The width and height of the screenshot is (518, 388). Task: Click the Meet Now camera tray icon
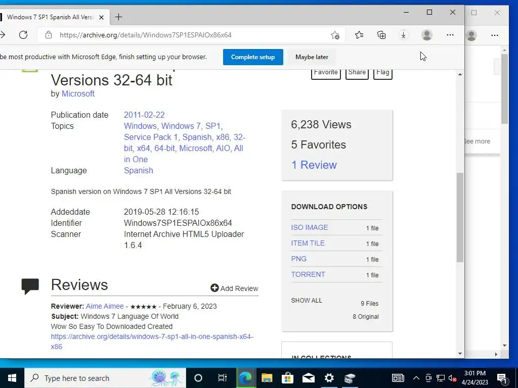pos(428,378)
